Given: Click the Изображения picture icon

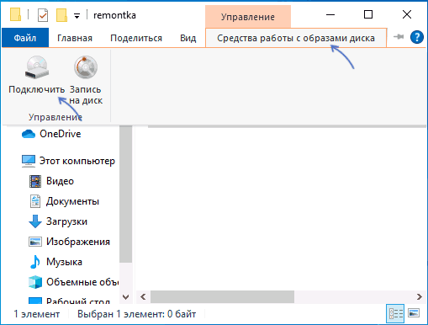Looking at the screenshot, I should point(35,242).
